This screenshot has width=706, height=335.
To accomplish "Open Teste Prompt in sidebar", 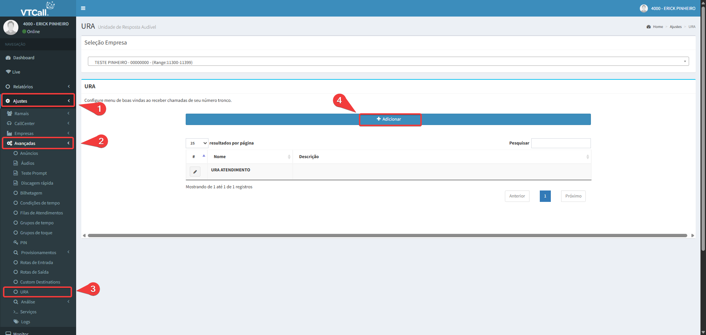I will click(x=34, y=173).
